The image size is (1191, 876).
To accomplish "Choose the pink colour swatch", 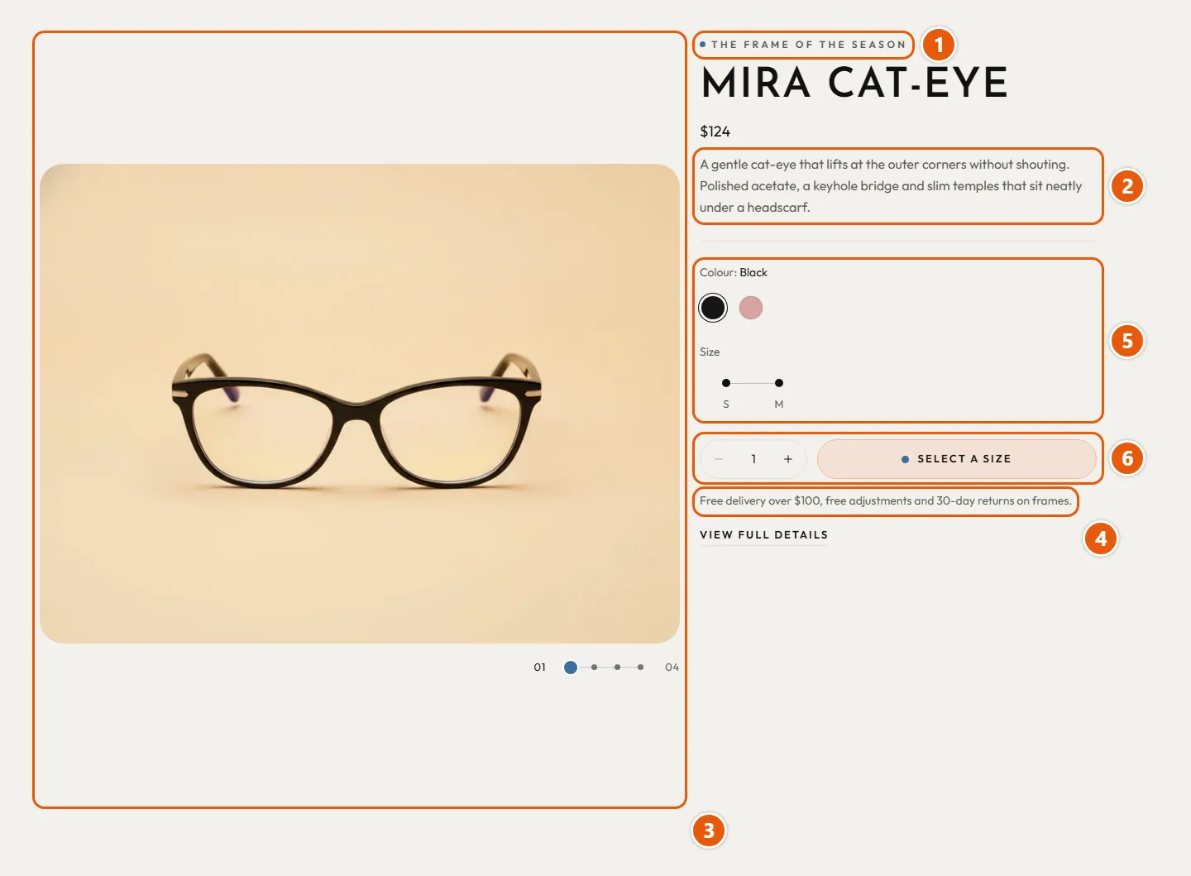I will point(751,308).
